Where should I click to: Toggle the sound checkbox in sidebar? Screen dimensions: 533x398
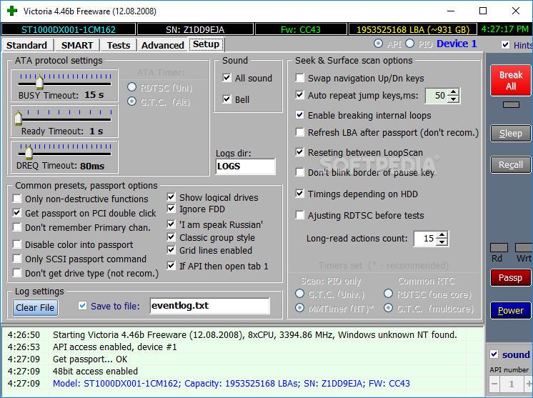click(494, 354)
